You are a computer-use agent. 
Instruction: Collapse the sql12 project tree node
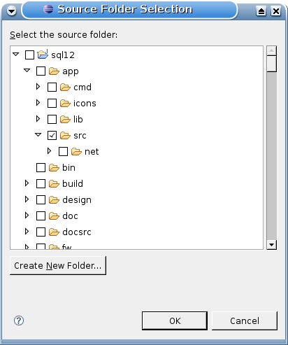pos(16,55)
